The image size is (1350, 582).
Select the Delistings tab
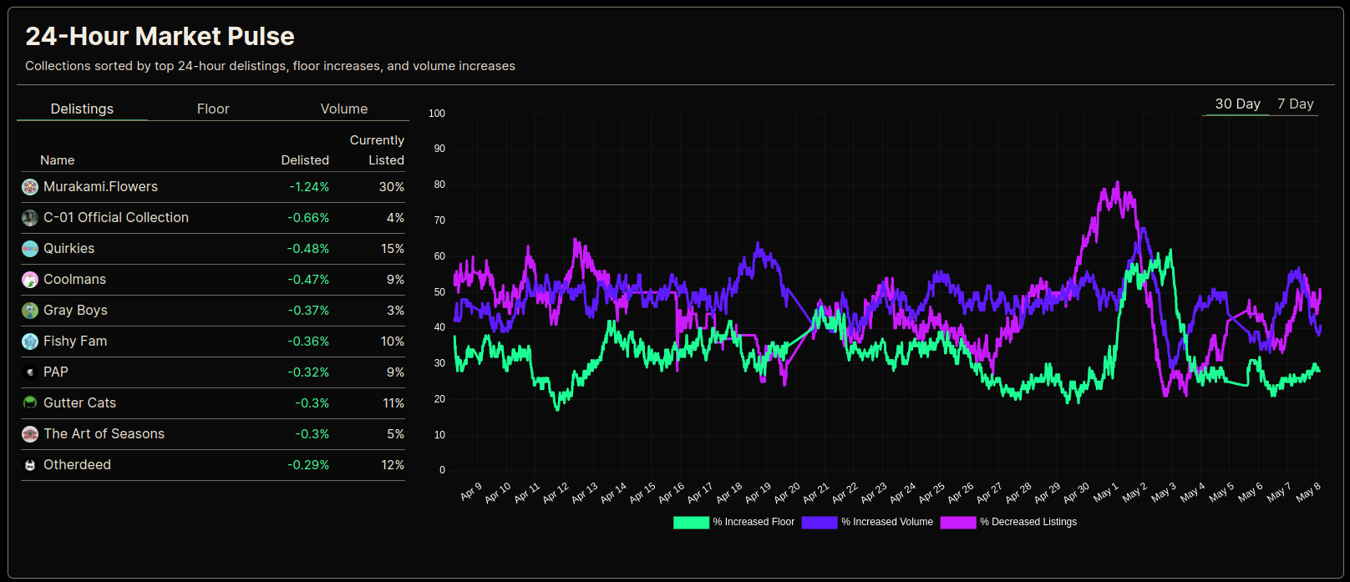[82, 109]
